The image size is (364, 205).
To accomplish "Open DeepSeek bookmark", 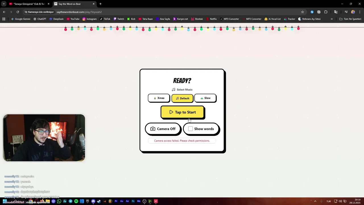I will coord(56,19).
